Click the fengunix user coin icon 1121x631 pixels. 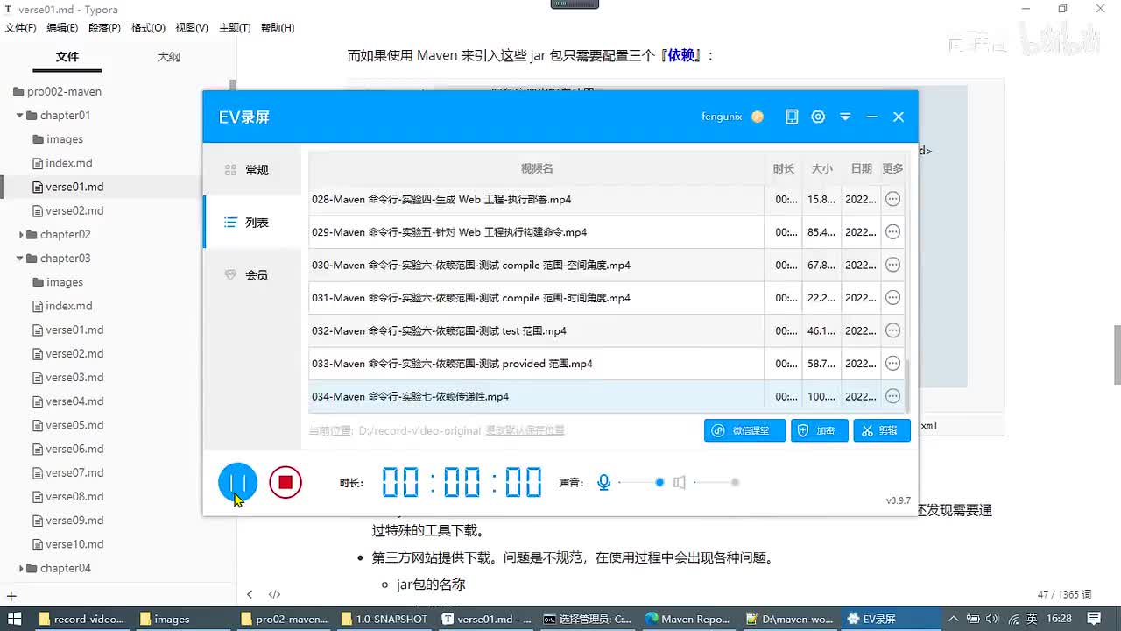[758, 117]
